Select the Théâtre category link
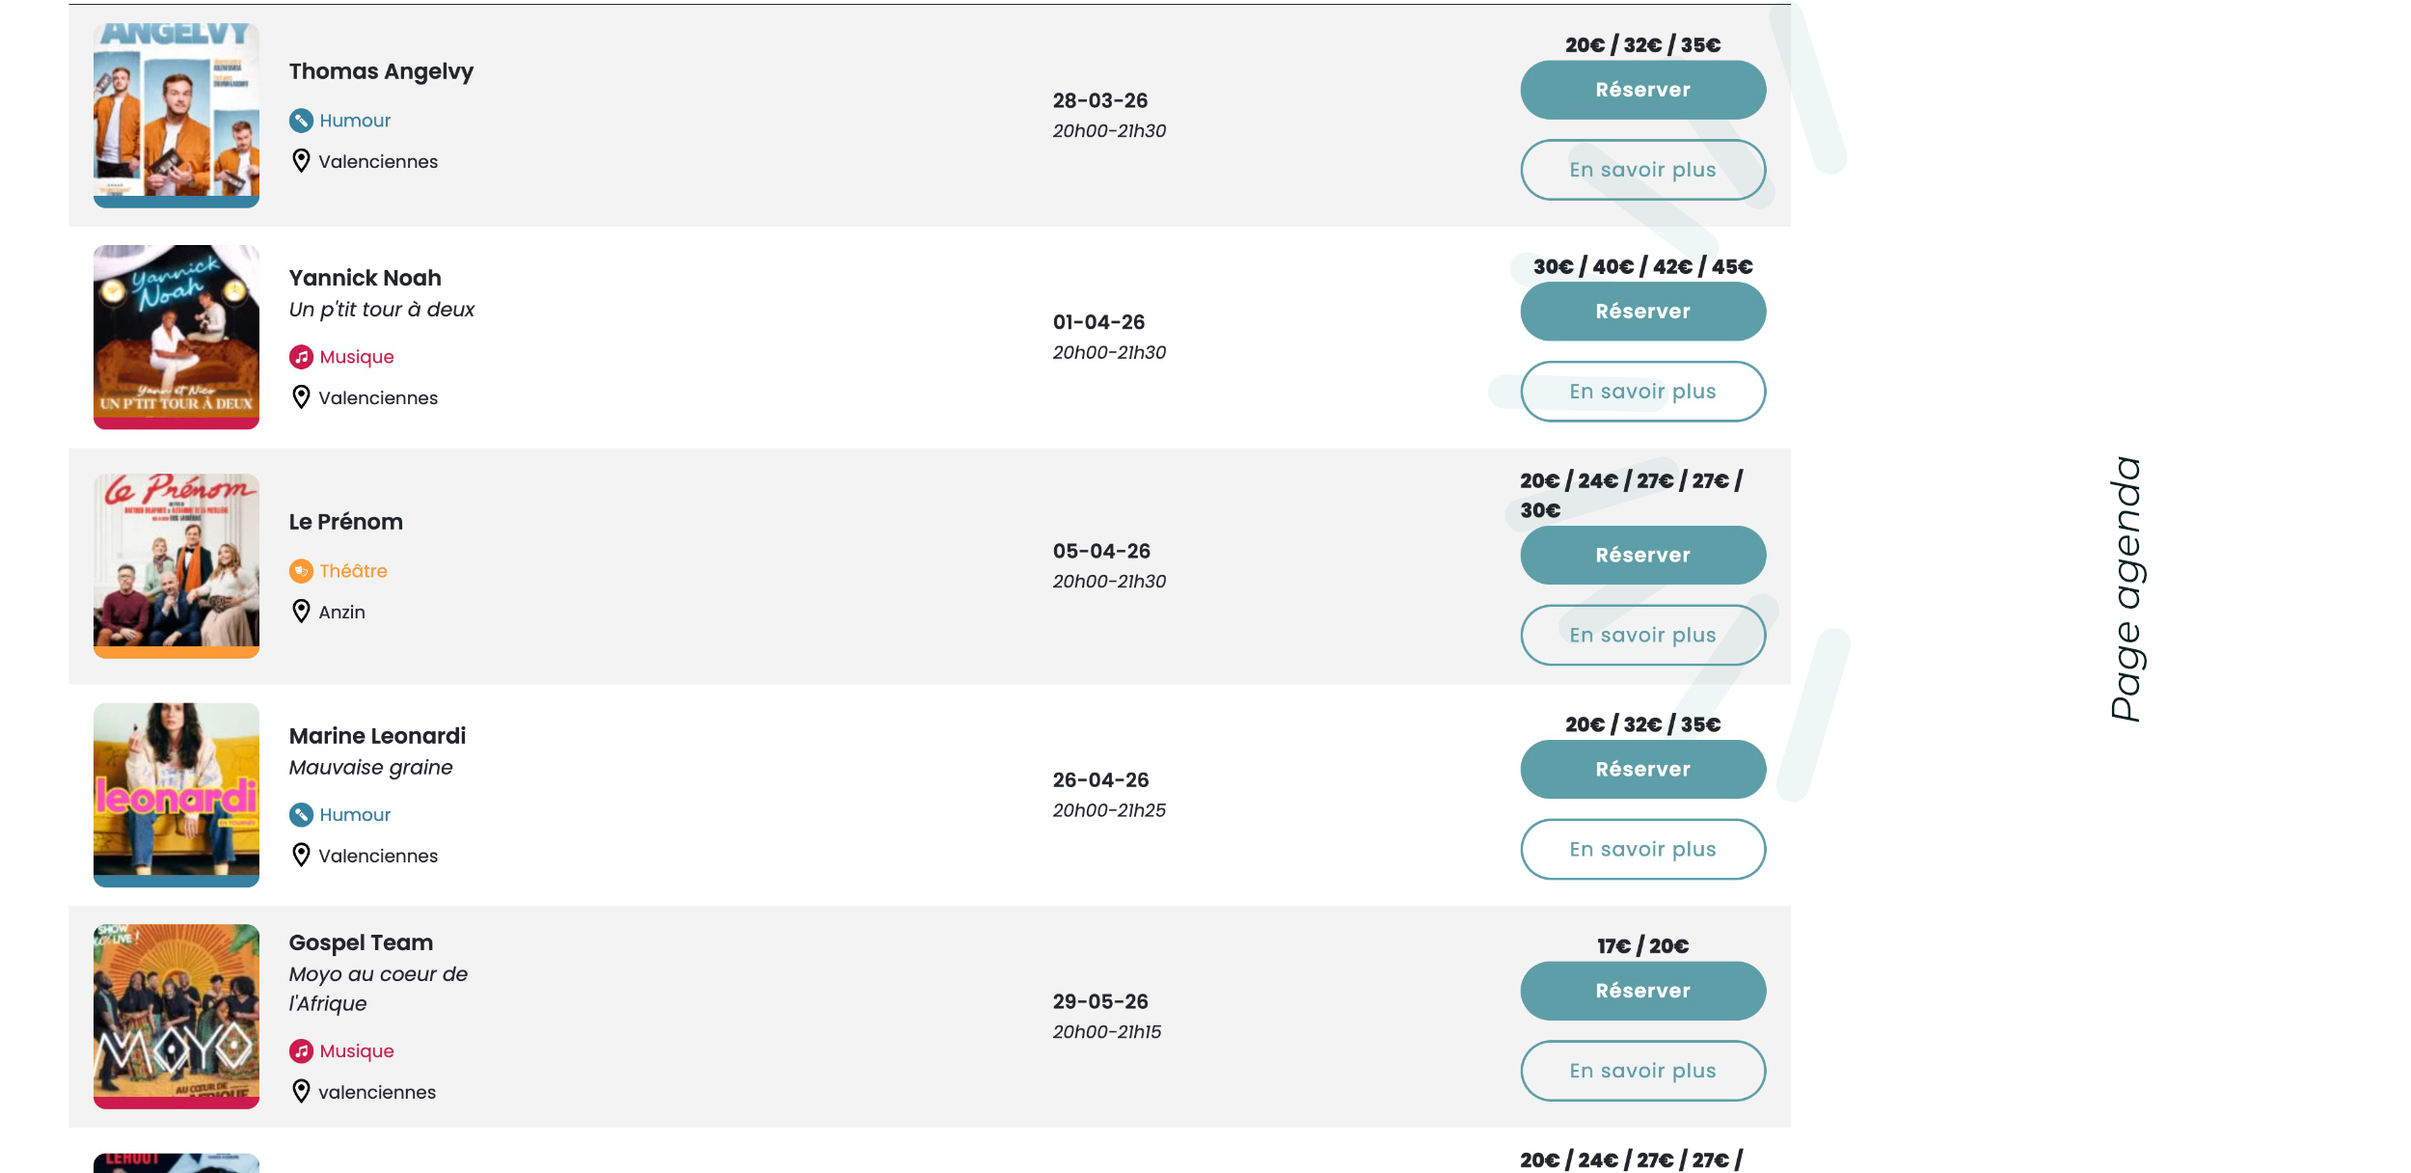 [x=353, y=571]
